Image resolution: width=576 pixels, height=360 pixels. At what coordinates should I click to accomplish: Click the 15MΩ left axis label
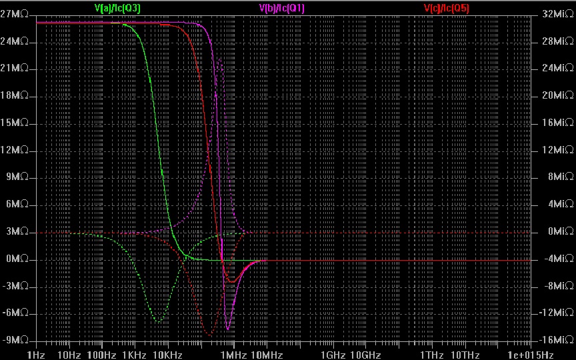14,123
